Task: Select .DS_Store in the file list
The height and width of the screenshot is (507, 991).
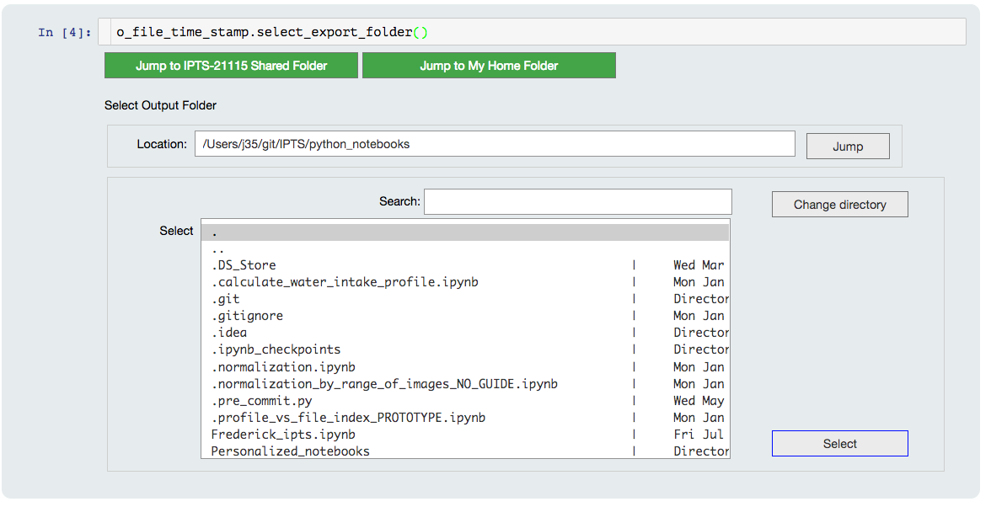Action: [244, 265]
